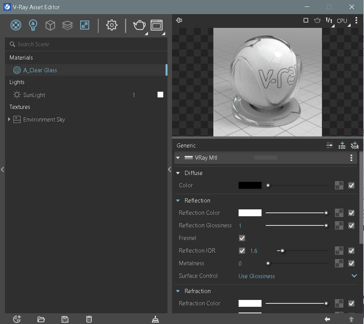Screen dimensions: 364x324
Task: Click the Add Layer stack icon
Action: [354, 146]
